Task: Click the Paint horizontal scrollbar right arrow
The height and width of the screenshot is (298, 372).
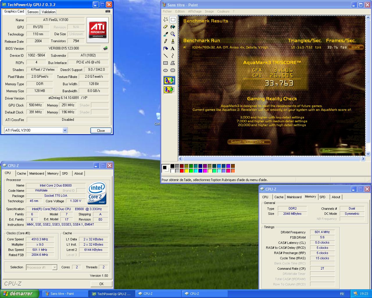Action: 363,159
